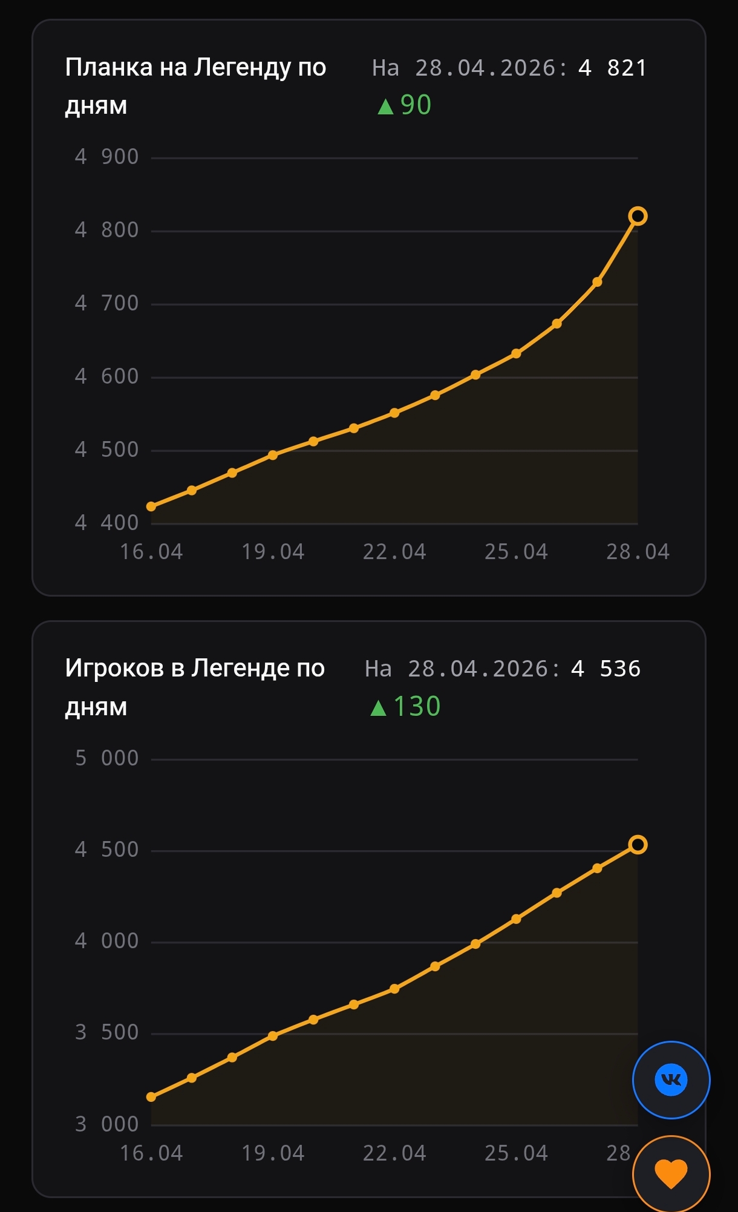Screen dimensions: 738x1212
Task: Click the '4 400' axis label
Action: coord(106,523)
